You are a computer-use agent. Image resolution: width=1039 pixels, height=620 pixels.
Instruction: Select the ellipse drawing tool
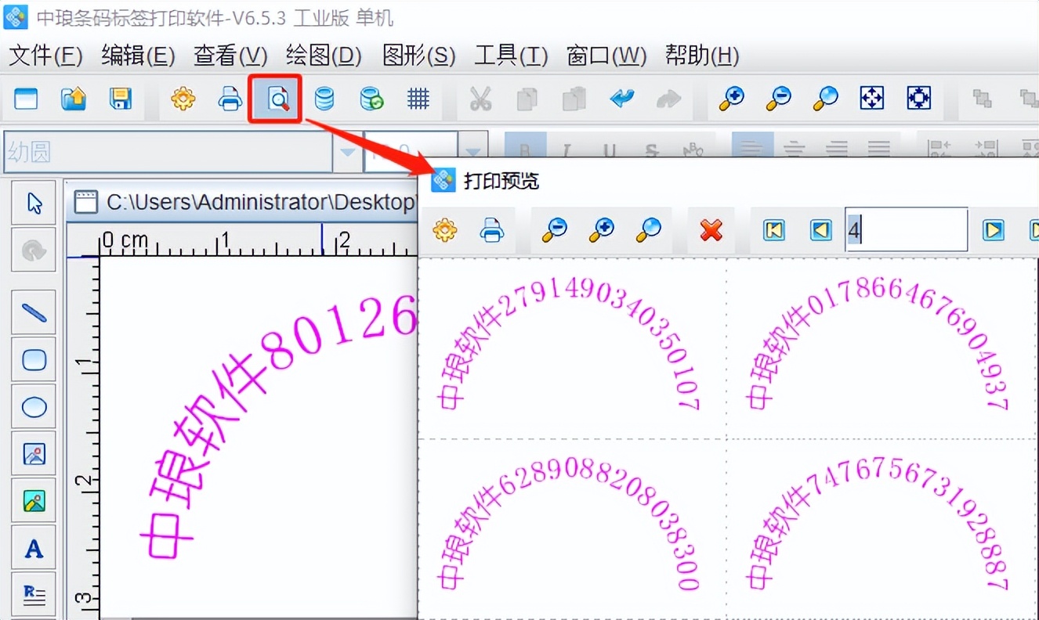(34, 406)
